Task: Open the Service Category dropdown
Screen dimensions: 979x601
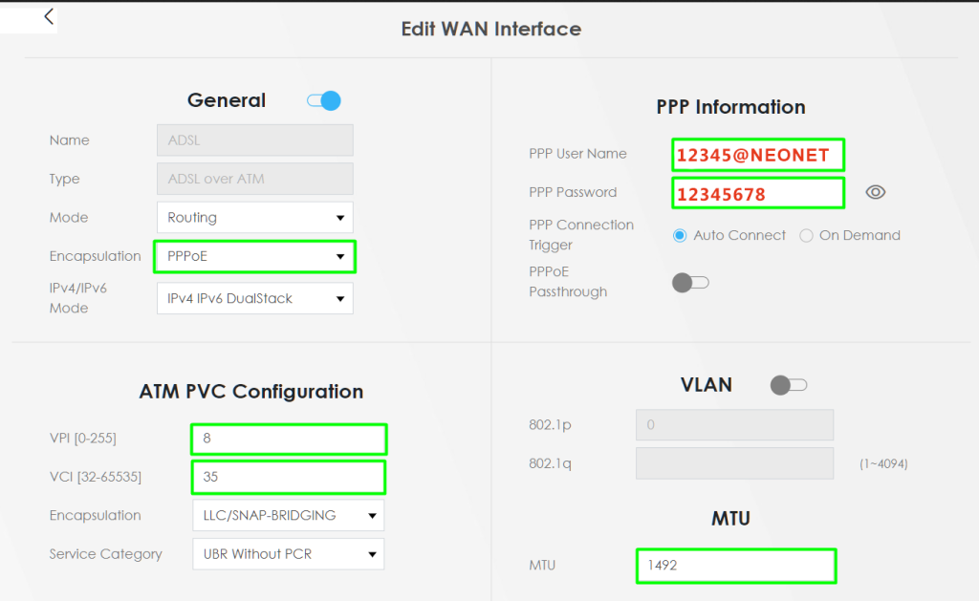Action: tap(288, 553)
